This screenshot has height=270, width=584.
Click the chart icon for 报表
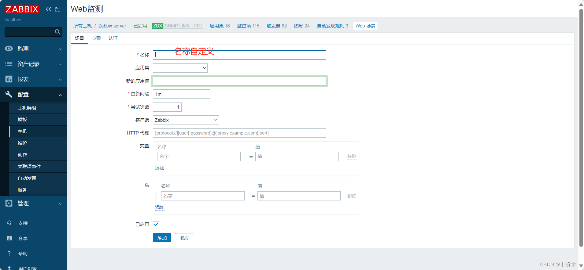point(9,79)
